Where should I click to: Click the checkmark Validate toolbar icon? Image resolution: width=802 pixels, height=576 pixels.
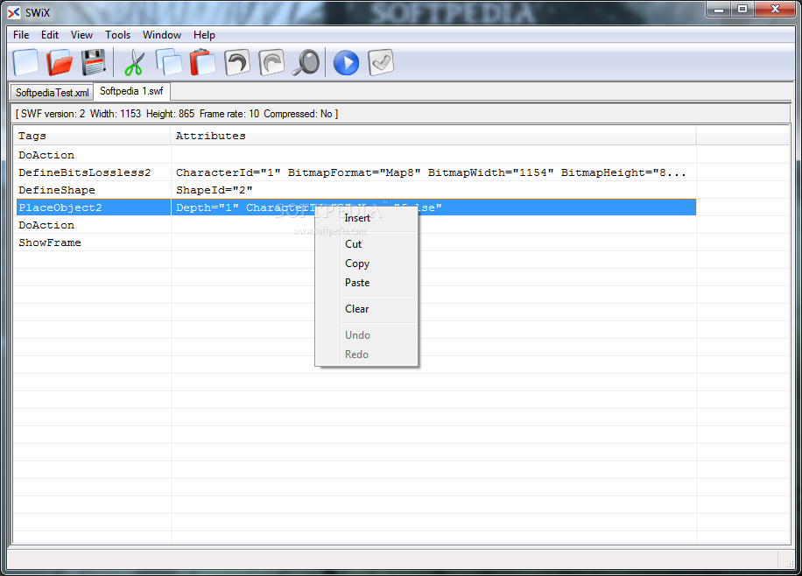coord(381,63)
